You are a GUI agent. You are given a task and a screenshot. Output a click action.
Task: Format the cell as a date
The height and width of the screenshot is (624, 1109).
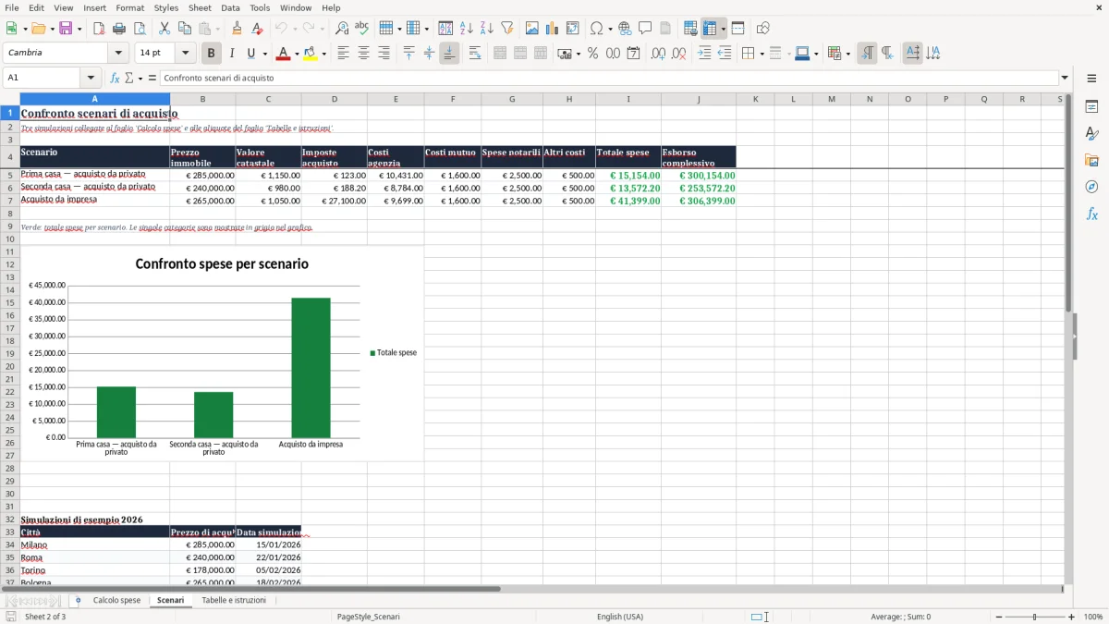[x=633, y=54]
